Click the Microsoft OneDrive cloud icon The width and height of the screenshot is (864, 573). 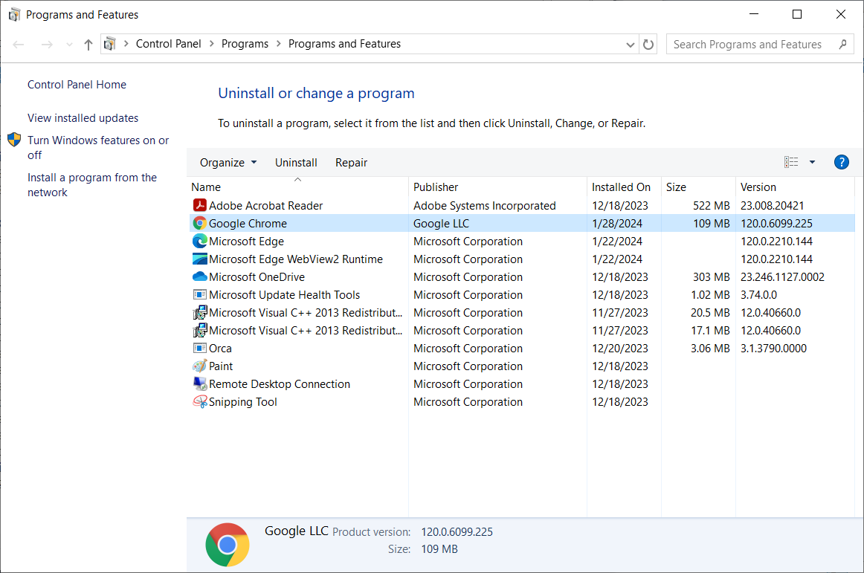[199, 276]
